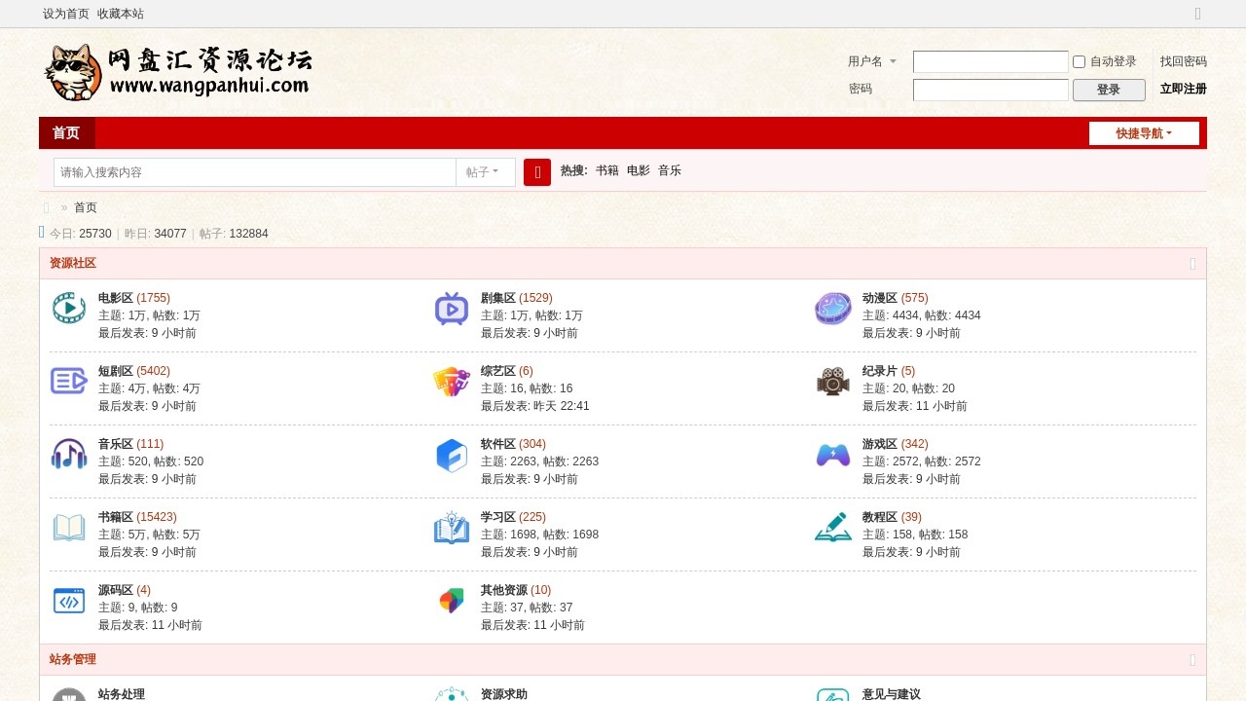Screen dimensions: 1246x701
Task: Open the 书籍区 title link
Action: (116, 517)
